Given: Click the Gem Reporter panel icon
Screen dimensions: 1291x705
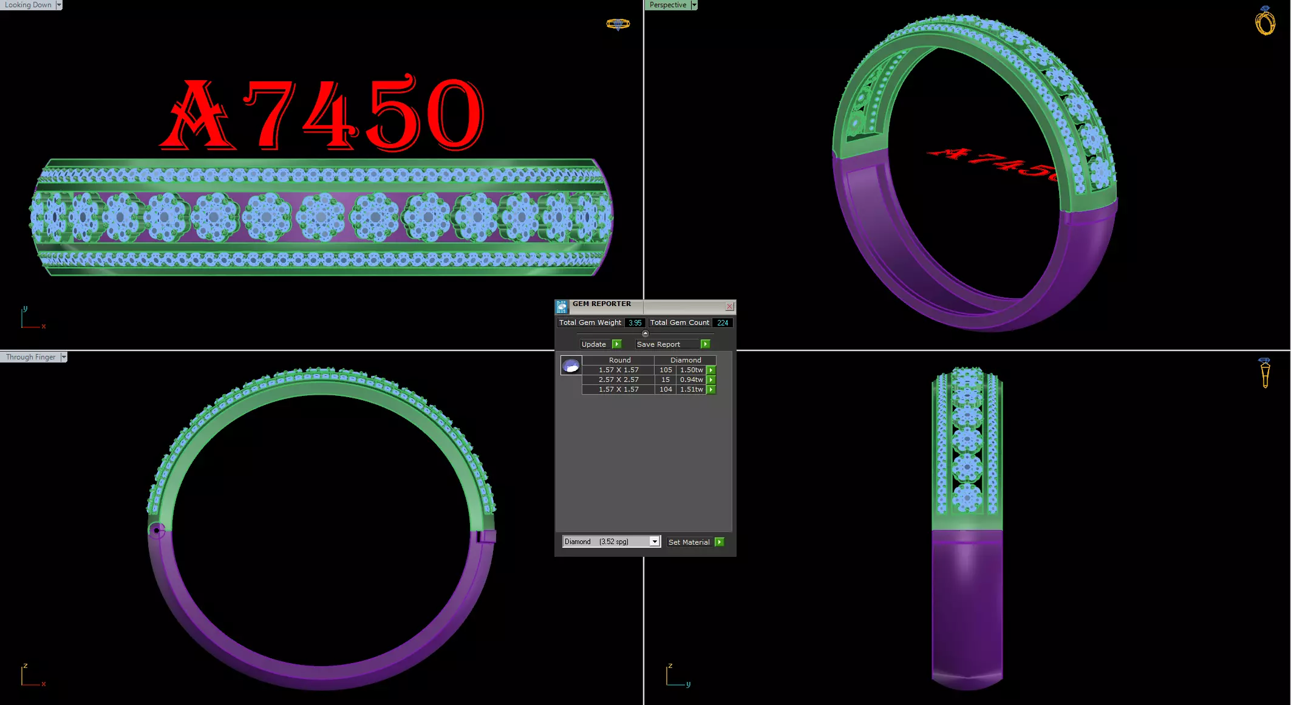Looking at the screenshot, I should coord(562,307).
